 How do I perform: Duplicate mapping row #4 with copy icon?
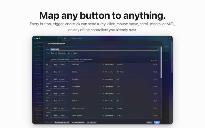pos(155,87)
